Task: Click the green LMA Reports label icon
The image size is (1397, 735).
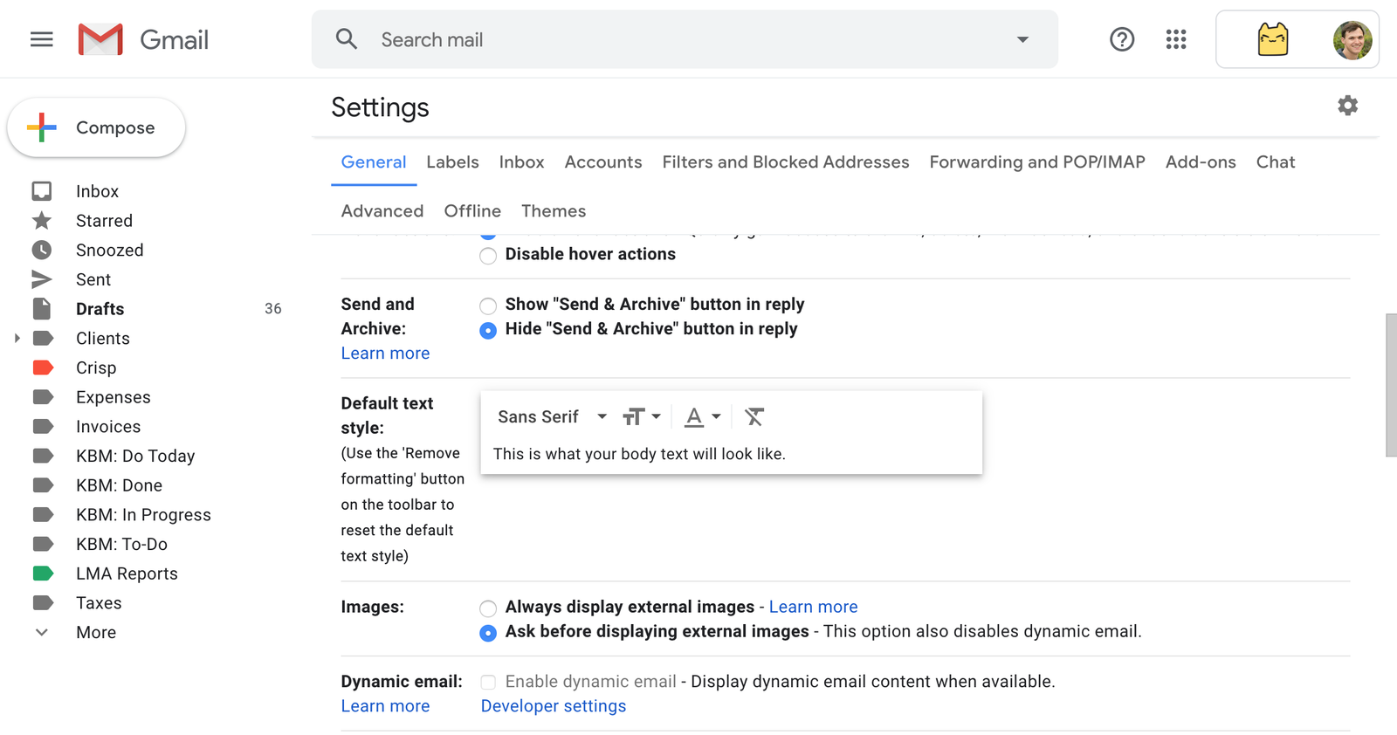Action: [x=43, y=574]
